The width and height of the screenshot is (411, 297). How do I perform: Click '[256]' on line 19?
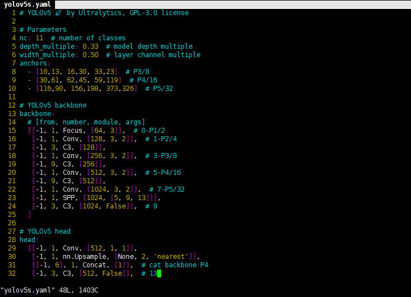pos(88,164)
